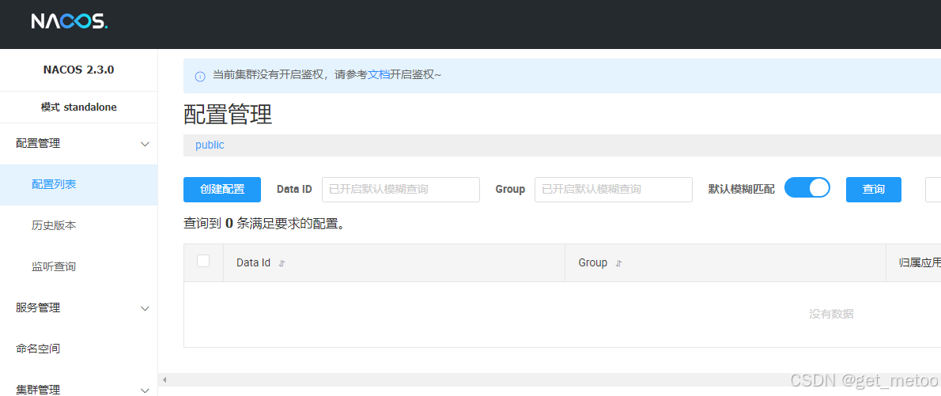Click the info icon in auth notice
941x396 pixels.
point(200,77)
